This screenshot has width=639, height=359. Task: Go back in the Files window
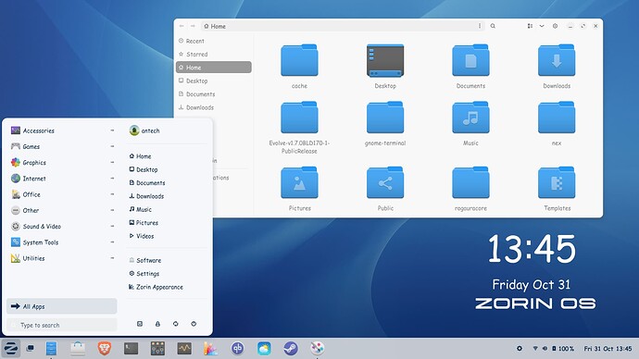point(182,26)
